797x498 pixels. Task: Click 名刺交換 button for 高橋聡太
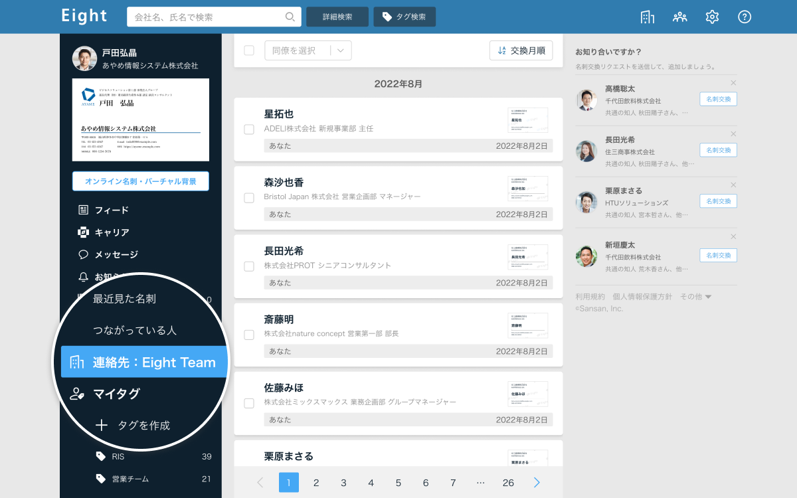point(718,99)
